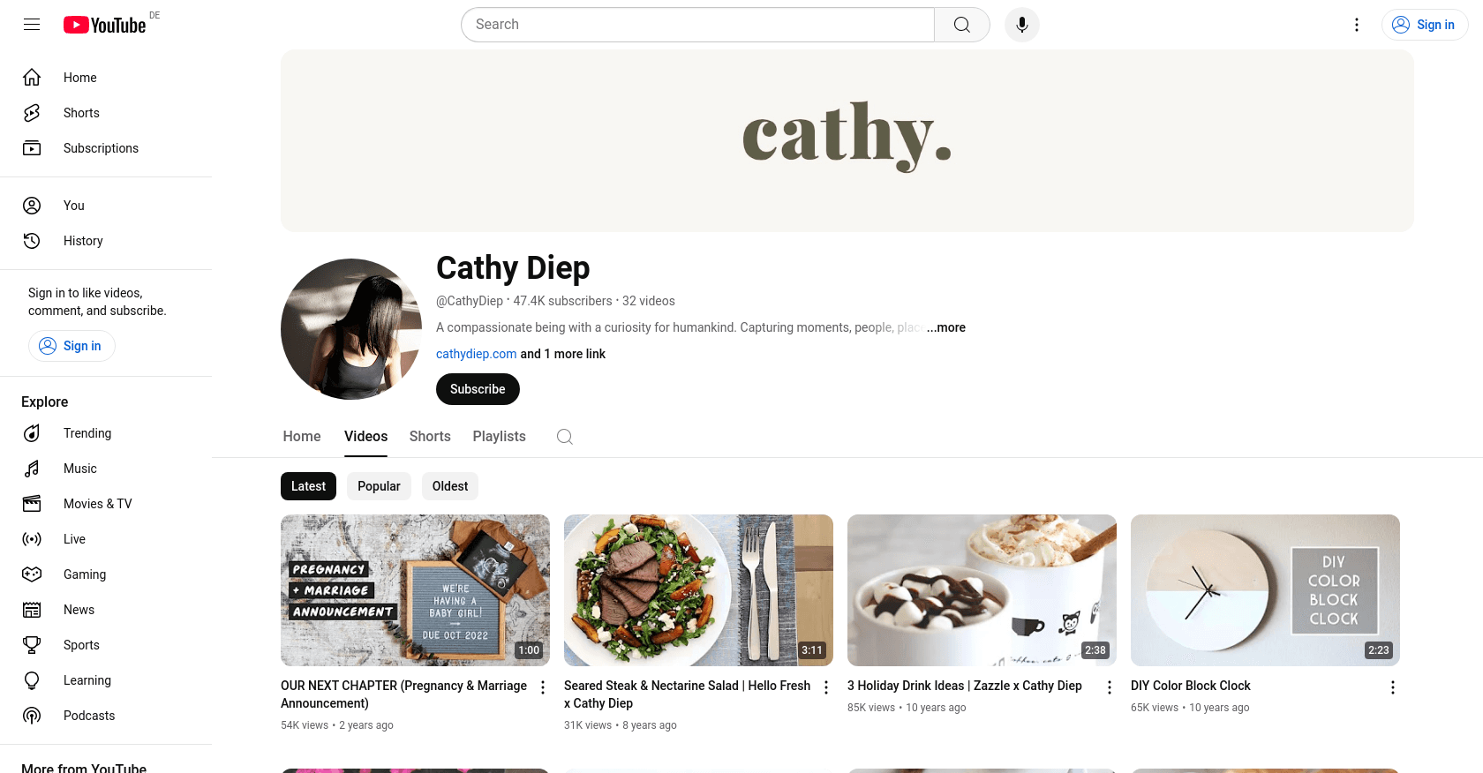Open options menu for OUR NEXT CHAPTER video
The height and width of the screenshot is (773, 1483).
tap(543, 687)
